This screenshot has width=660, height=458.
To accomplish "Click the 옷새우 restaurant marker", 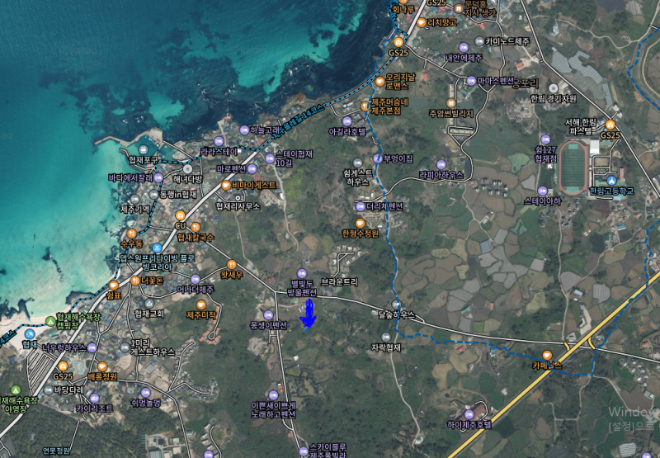I will click(232, 264).
